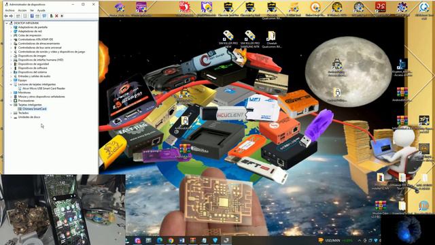Viewport: 435px width, 245px height.
Task: Select Alcor Micro USB Smart Card Reader
Action: pos(41,88)
